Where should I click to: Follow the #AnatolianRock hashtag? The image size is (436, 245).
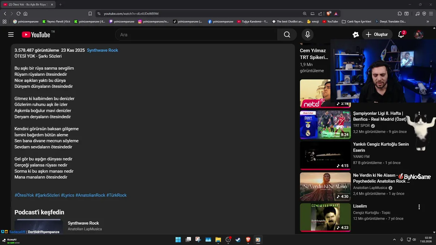[x=90, y=195]
